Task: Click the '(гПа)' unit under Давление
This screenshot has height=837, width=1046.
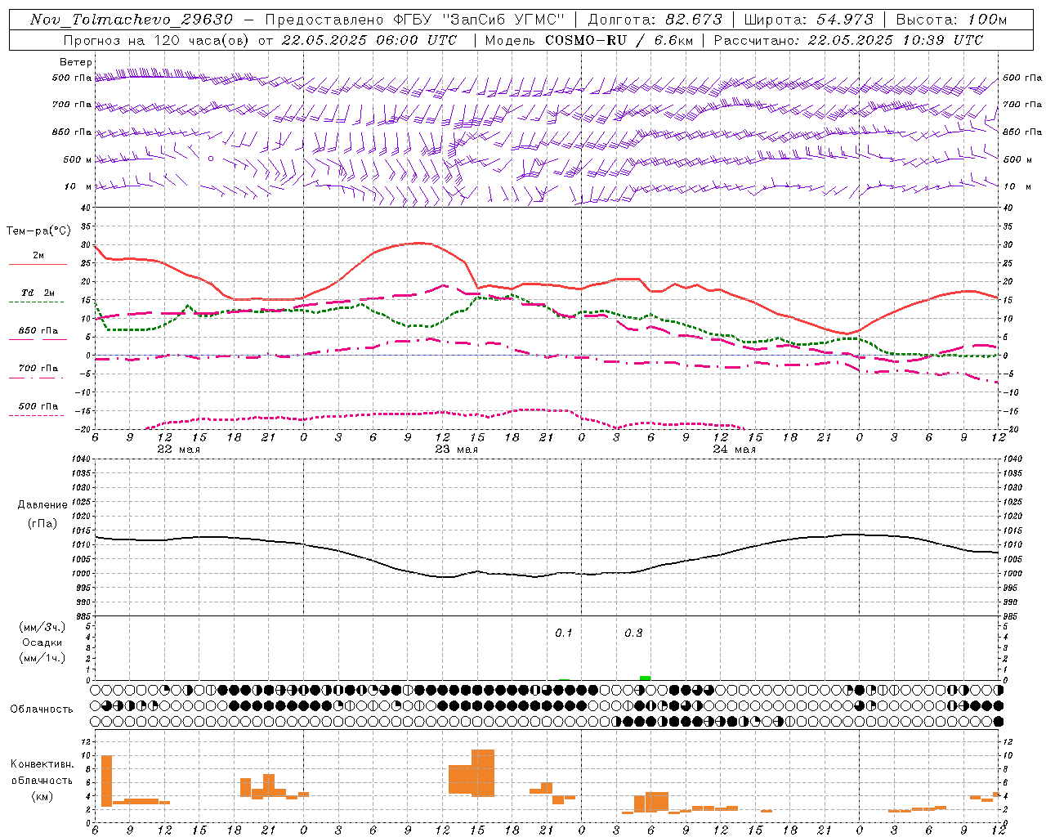Action: tap(42, 524)
